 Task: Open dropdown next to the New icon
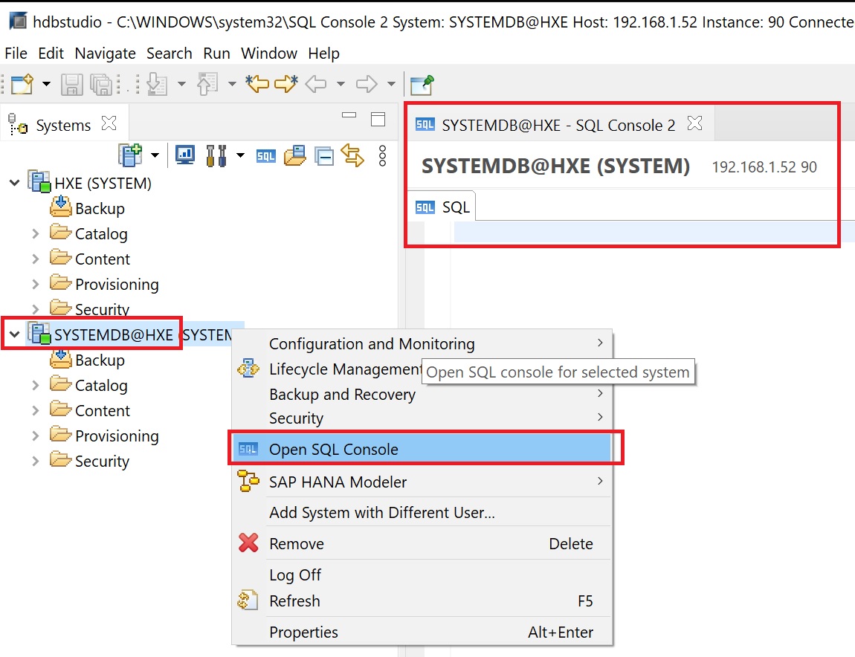pos(46,84)
